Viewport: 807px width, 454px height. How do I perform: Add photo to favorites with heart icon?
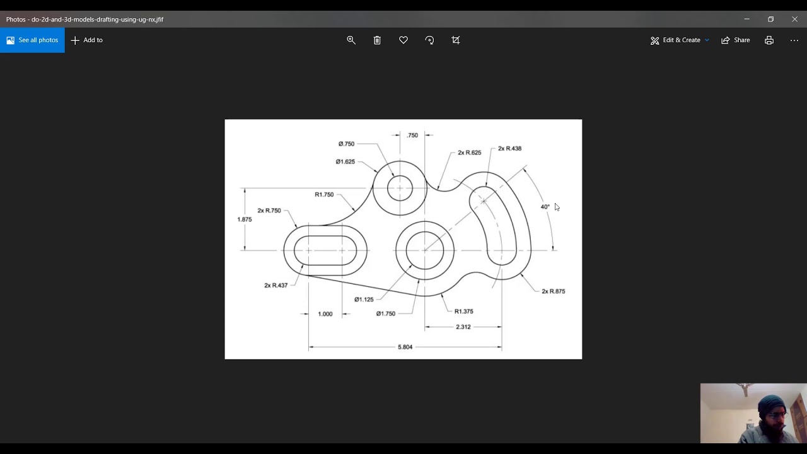403,40
